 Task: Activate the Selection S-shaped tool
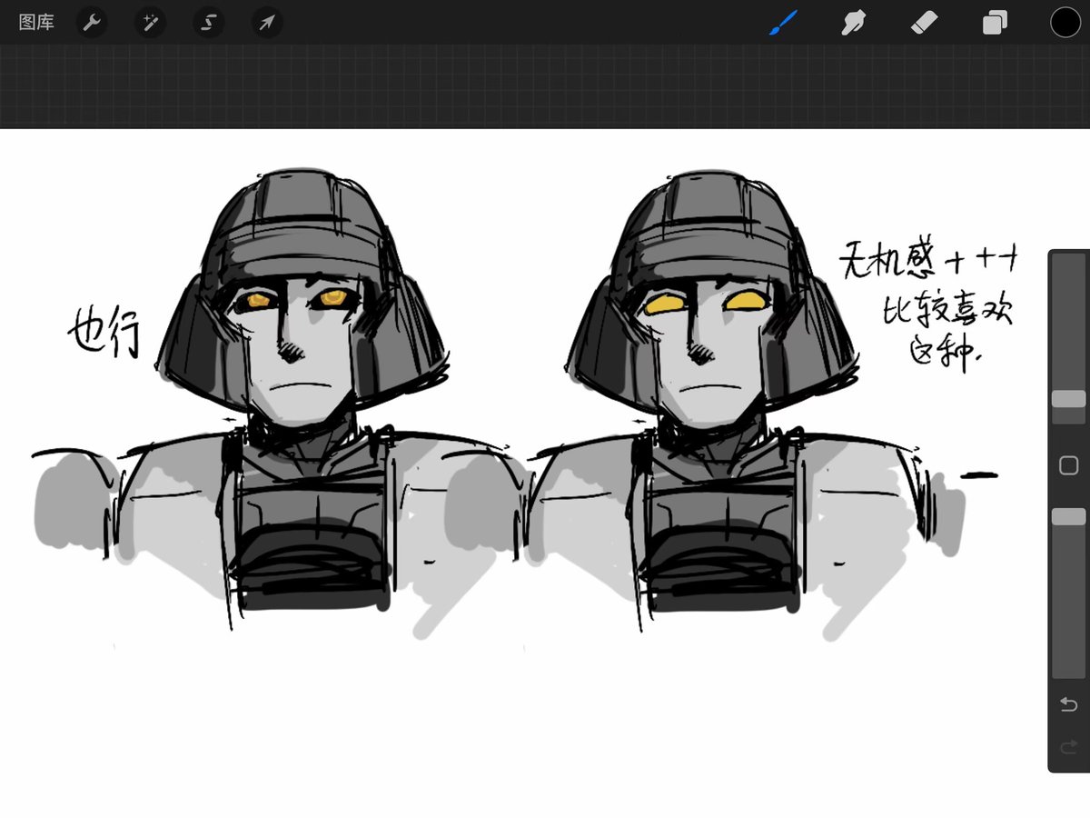pos(208,23)
